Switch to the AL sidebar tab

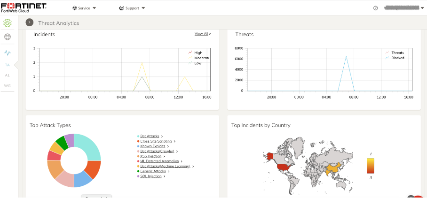(x=7, y=75)
